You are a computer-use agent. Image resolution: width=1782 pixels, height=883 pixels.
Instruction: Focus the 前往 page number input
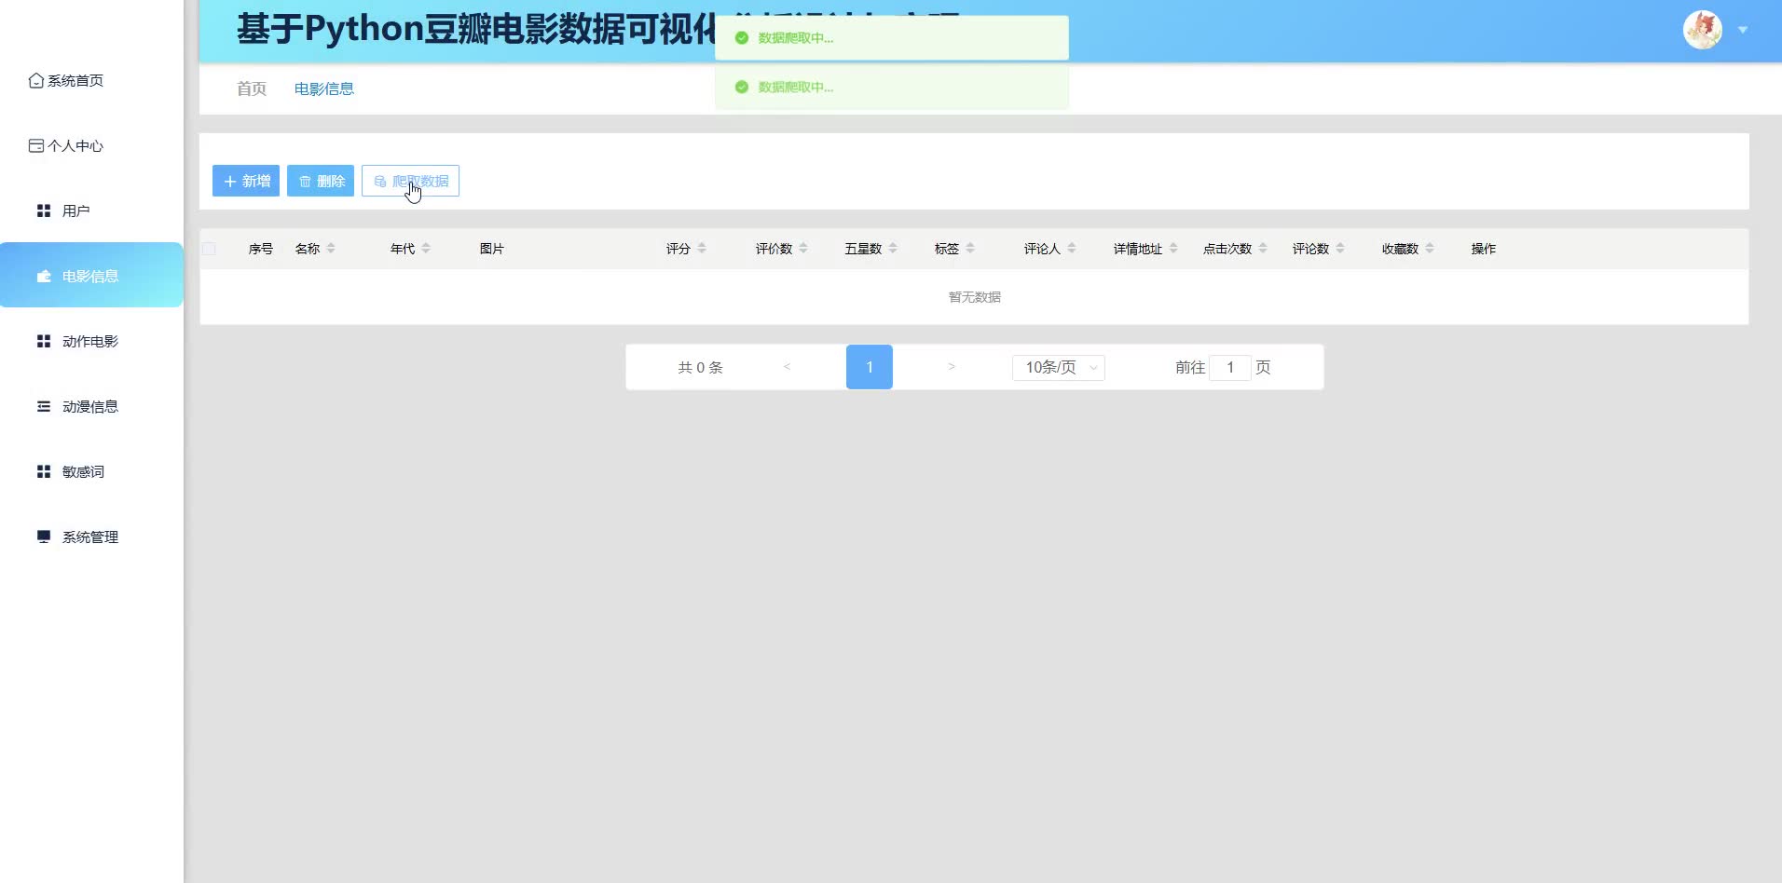1230,368
